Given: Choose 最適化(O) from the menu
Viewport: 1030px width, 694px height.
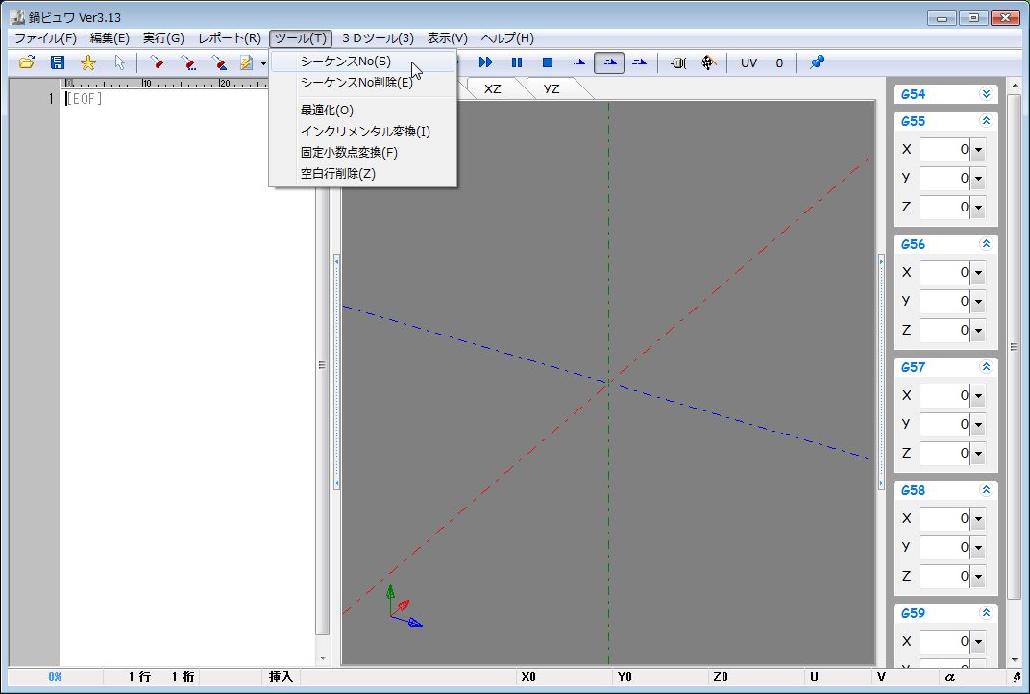Looking at the screenshot, I should [x=362, y=111].
